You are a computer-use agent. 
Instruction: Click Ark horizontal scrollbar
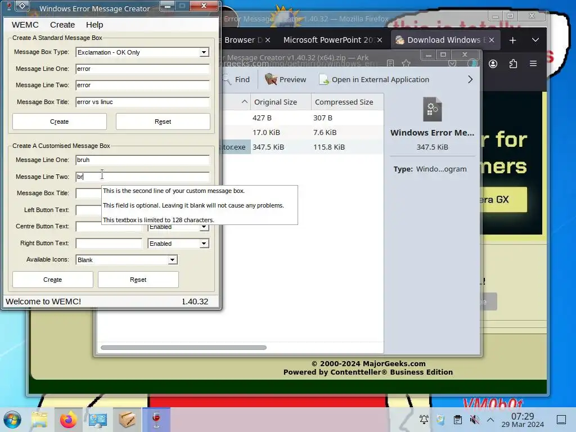184,348
